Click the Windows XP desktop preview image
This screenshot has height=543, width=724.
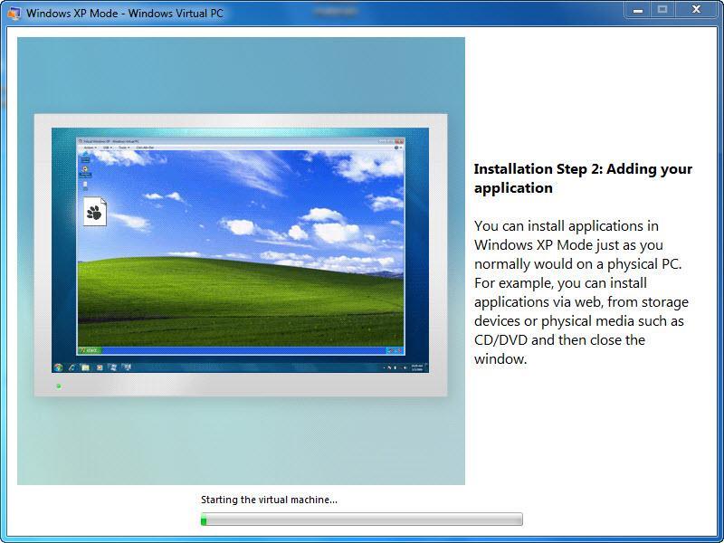tap(241, 261)
